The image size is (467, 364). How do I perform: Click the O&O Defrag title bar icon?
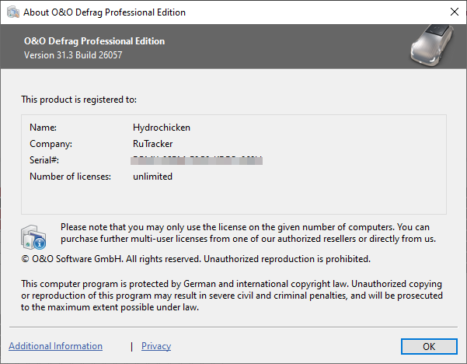[x=12, y=12]
